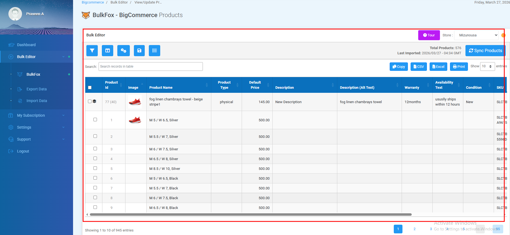Screen dimensions: 510x235
Task: Open the column chooser tool
Action: (x=108, y=50)
